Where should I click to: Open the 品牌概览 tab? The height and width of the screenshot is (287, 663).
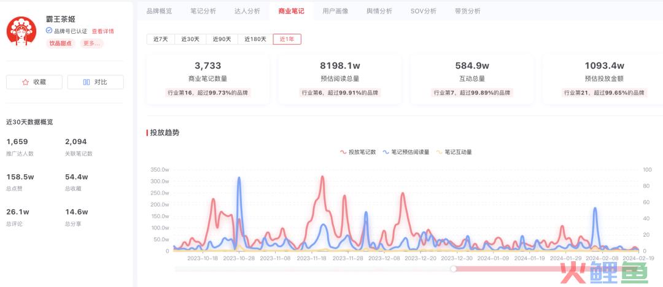tap(160, 11)
